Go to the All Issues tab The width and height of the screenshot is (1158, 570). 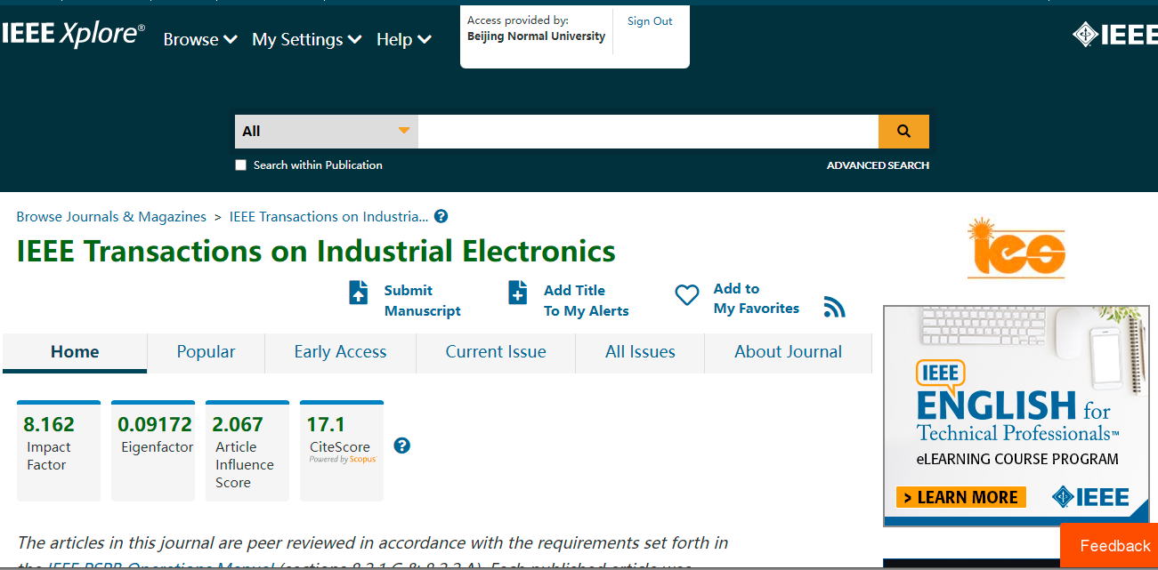click(640, 352)
